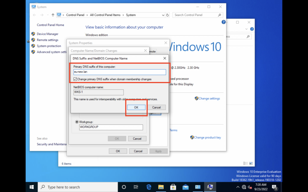Open the Mail app on the taskbar
This screenshot has width=308, height=192.
click(186, 187)
